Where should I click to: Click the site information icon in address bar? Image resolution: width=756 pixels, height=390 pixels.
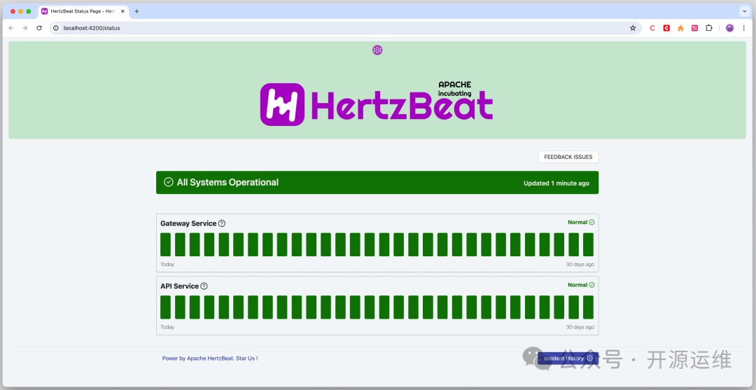pos(56,28)
